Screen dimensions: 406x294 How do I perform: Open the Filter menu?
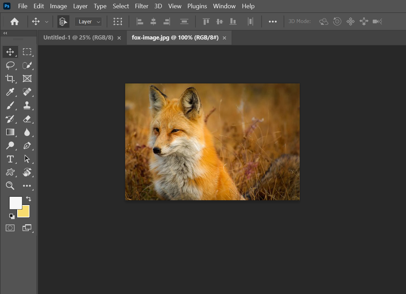[142, 6]
